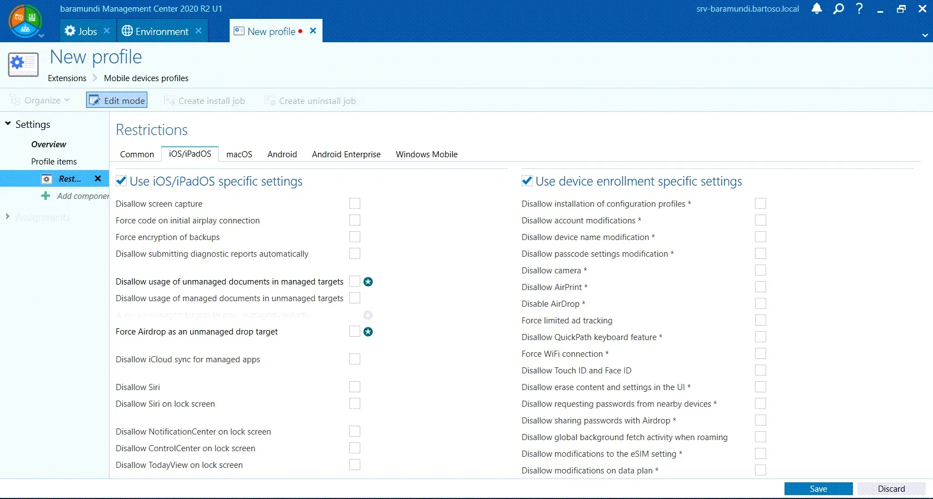Expand the Assignments section
Viewport: 933px width, 499px height.
click(8, 217)
